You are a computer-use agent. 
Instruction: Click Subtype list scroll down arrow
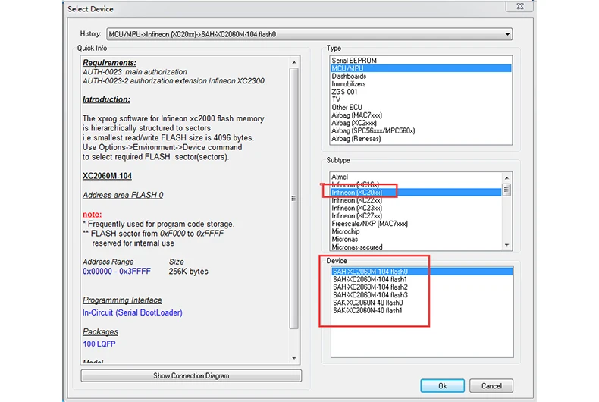point(506,245)
